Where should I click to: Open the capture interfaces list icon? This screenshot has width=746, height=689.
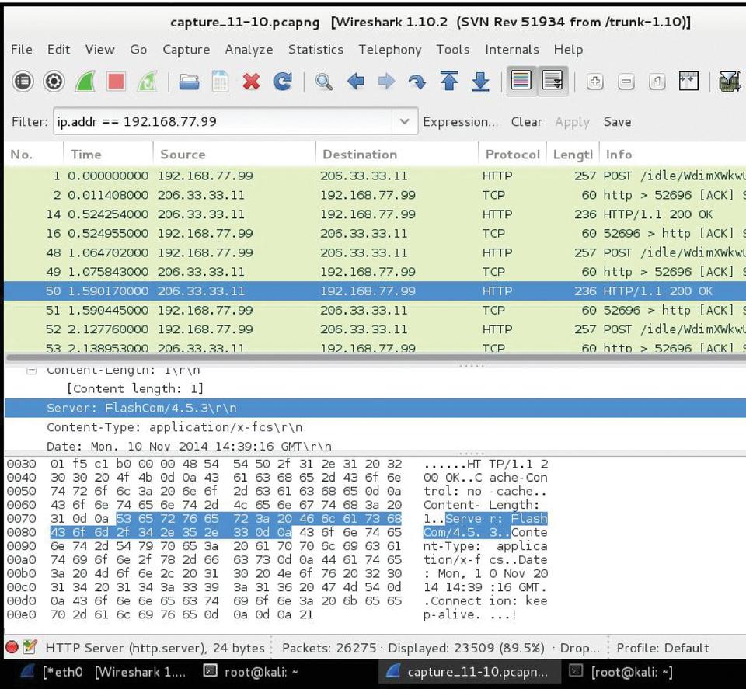pyautogui.click(x=23, y=82)
